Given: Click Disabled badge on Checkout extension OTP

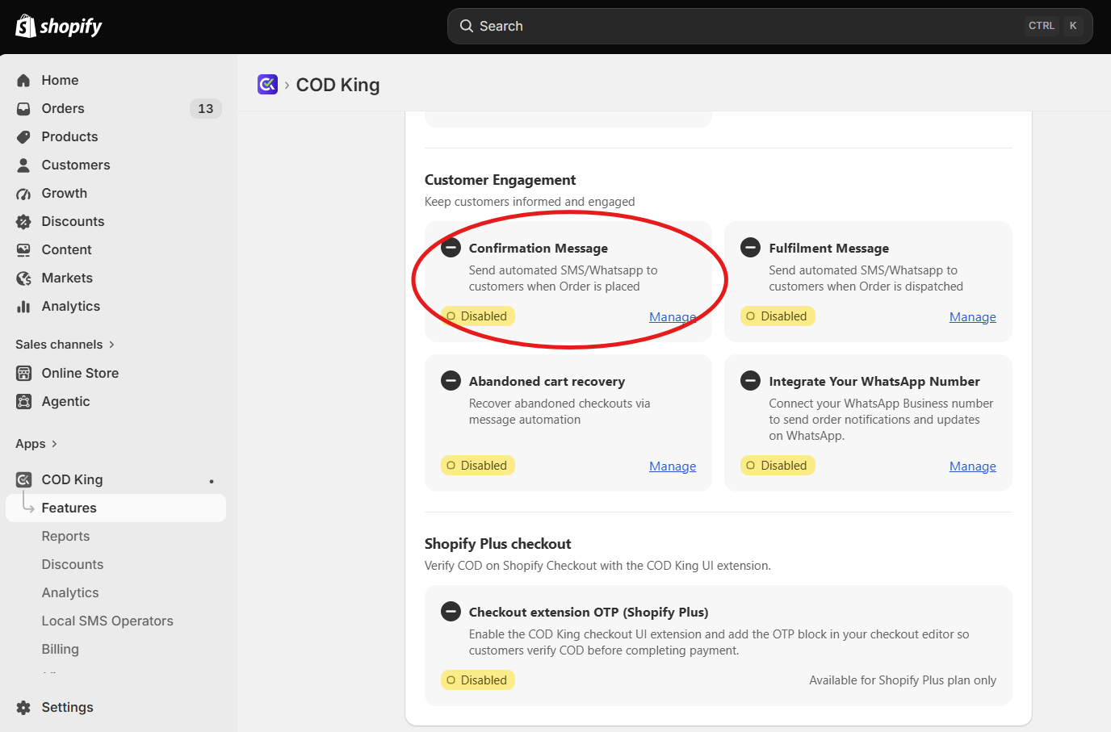Looking at the screenshot, I should coord(478,680).
